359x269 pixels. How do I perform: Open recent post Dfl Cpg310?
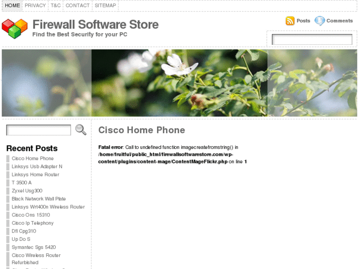point(24,231)
